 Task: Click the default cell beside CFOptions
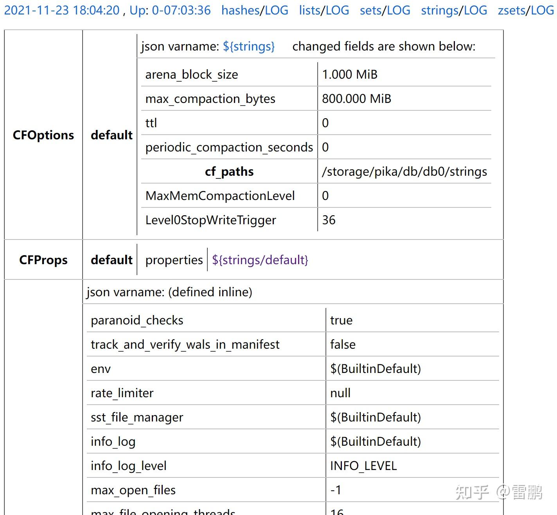pyautogui.click(x=111, y=135)
